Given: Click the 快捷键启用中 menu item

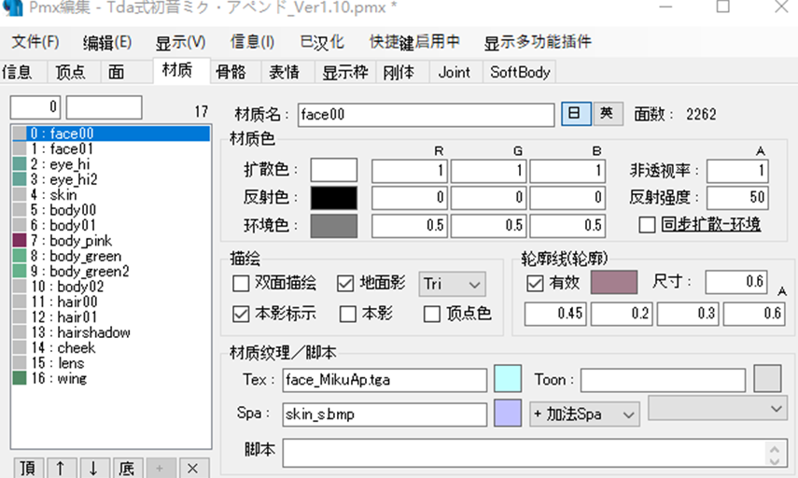Looking at the screenshot, I should pos(414,42).
